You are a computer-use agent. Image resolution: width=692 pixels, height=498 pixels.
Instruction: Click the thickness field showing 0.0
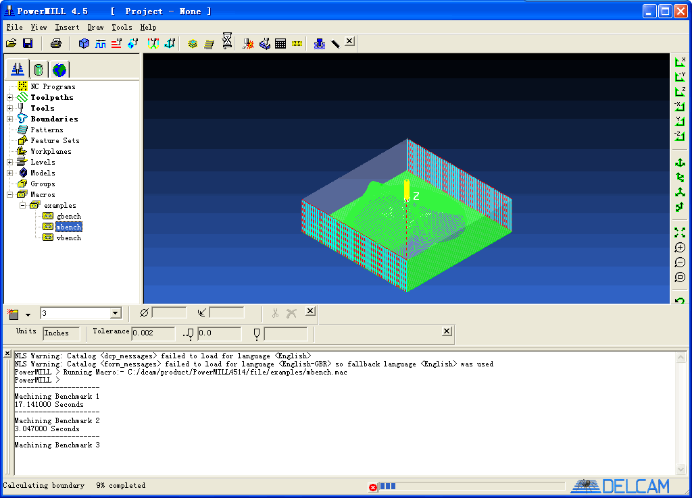click(x=220, y=333)
